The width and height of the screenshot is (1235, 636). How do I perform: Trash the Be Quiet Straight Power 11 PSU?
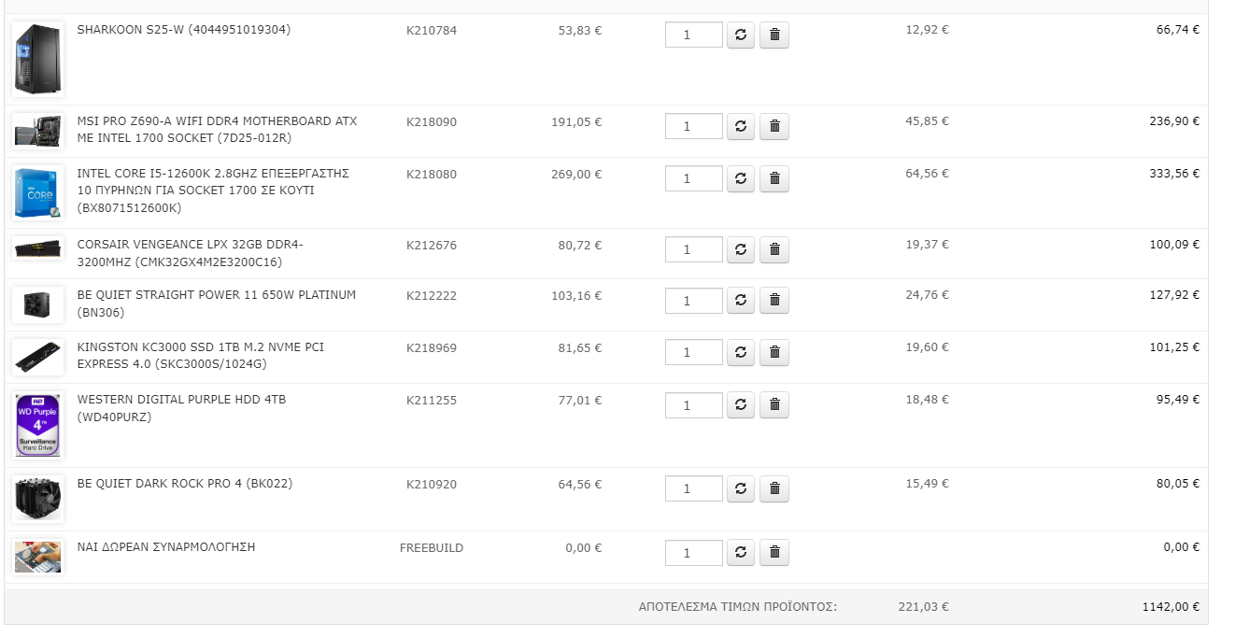click(774, 301)
